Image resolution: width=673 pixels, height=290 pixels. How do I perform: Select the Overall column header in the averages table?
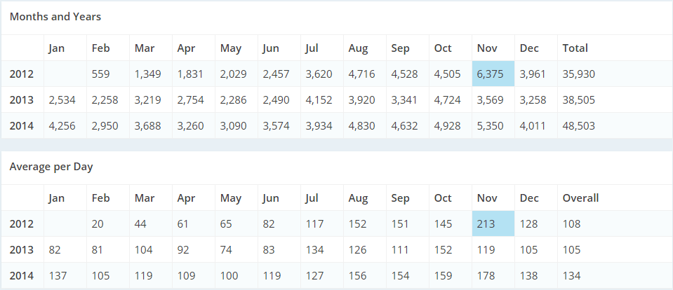pyautogui.click(x=580, y=198)
